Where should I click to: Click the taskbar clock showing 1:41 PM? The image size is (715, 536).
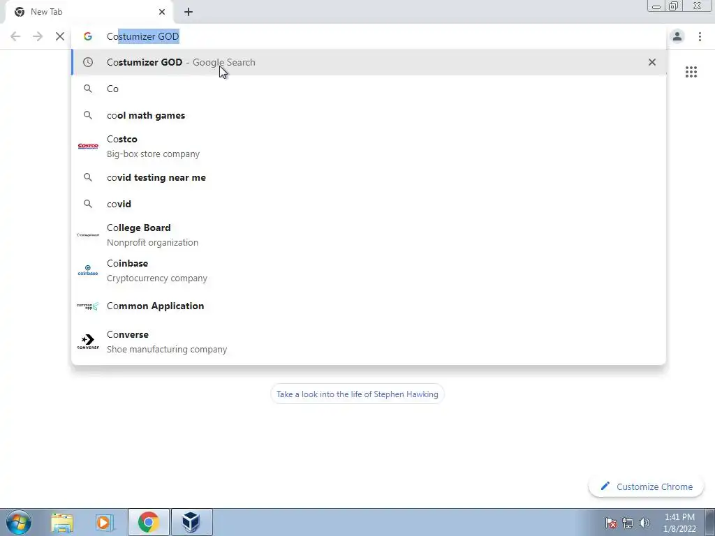click(679, 523)
